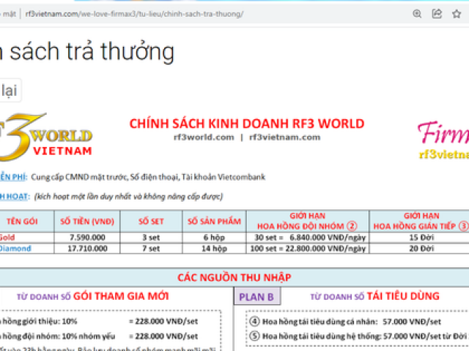Click 'TỪ DOANH SỐ TÁI TIÊU DÙNG' heading

(x=374, y=296)
